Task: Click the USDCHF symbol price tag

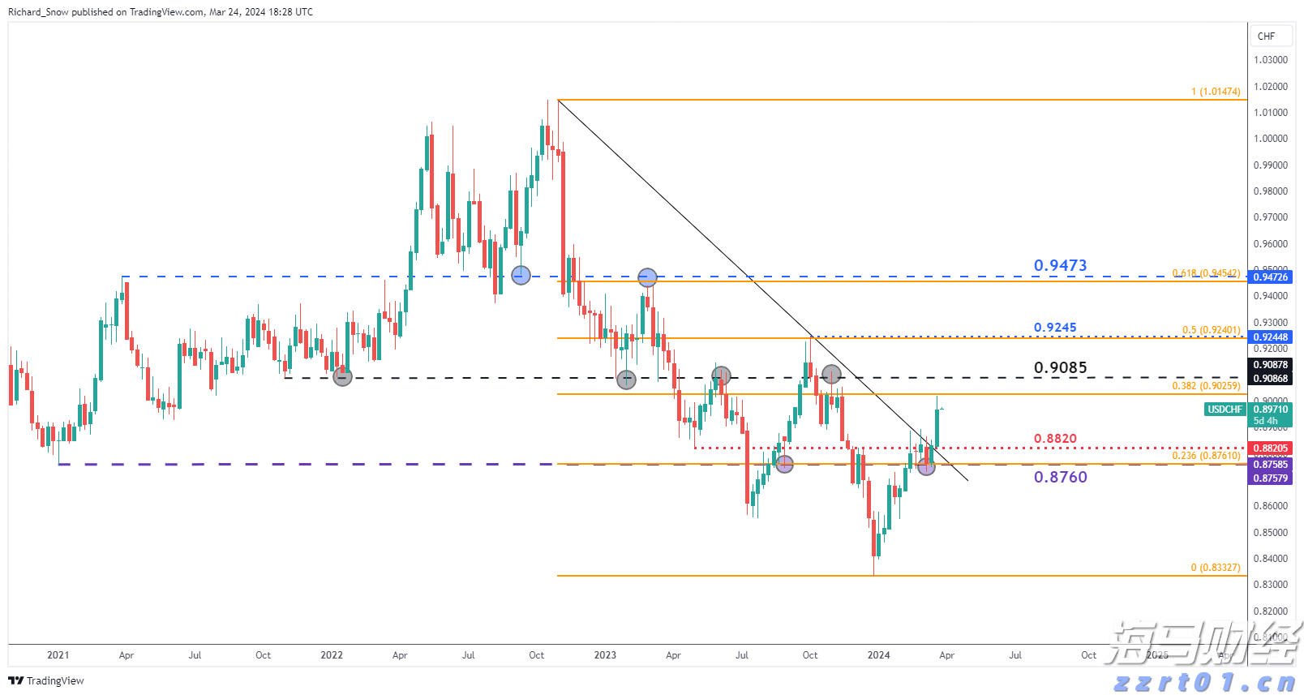Action: point(1225,410)
